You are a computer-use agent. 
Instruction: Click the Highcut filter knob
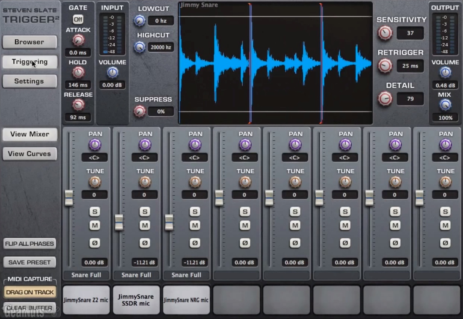139,47
